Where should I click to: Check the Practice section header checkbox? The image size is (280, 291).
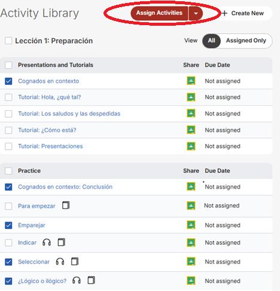8,171
